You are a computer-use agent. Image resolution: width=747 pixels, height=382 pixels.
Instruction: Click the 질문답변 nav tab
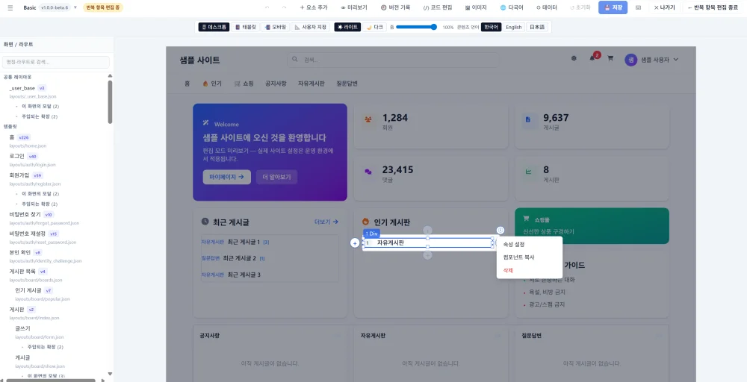tap(347, 84)
